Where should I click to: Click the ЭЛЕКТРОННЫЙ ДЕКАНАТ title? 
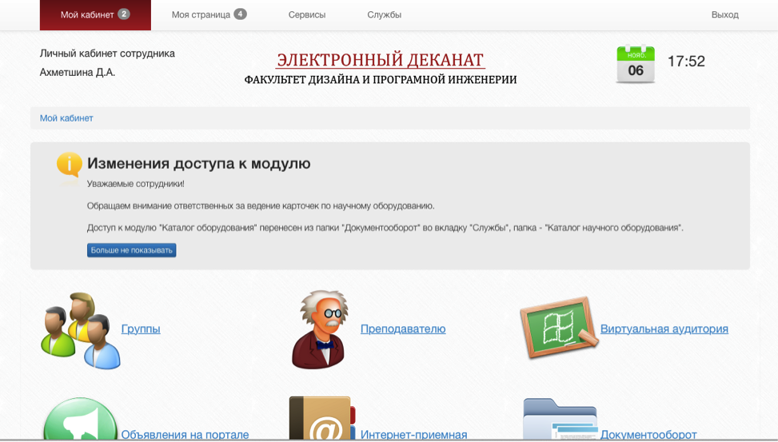[381, 60]
